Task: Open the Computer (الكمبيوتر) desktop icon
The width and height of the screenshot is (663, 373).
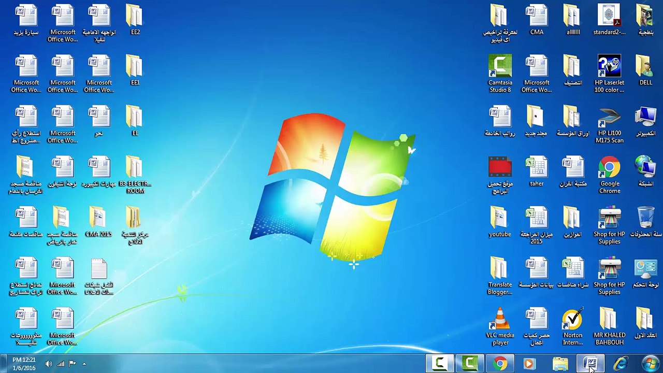Action: tap(645, 121)
